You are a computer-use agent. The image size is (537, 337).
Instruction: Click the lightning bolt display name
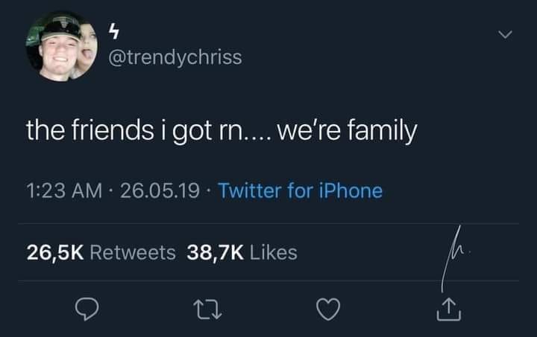pyautogui.click(x=114, y=31)
